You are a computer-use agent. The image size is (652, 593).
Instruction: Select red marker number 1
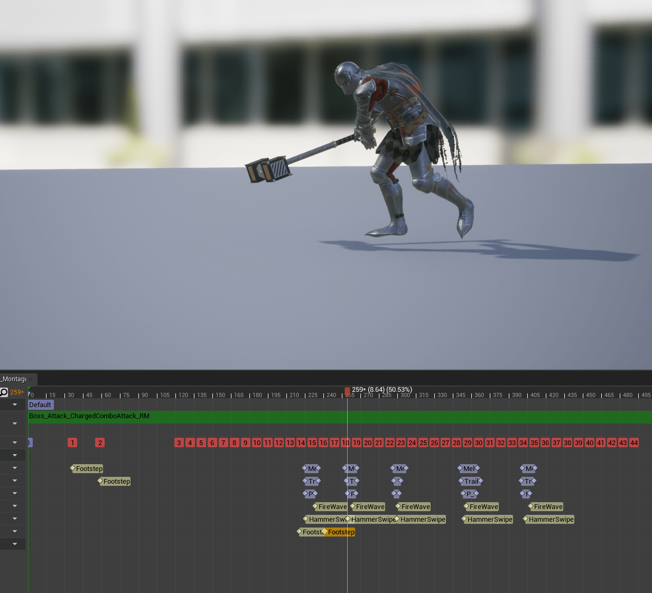(72, 443)
